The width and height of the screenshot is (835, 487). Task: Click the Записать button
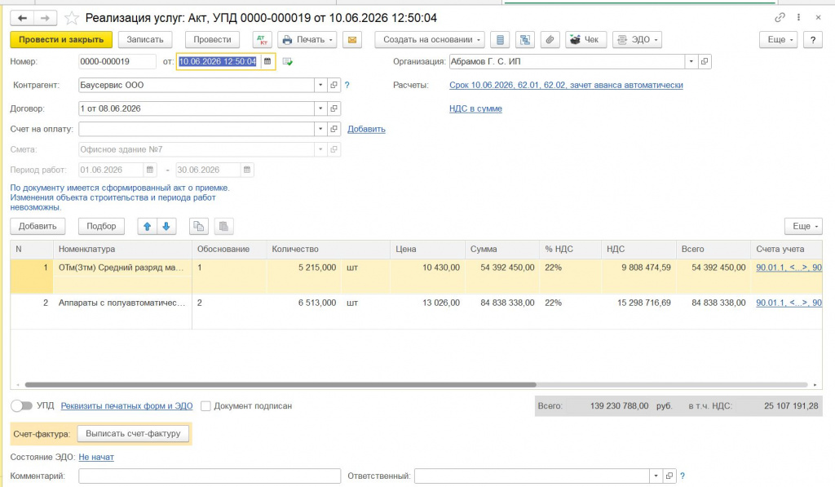pyautogui.click(x=145, y=39)
